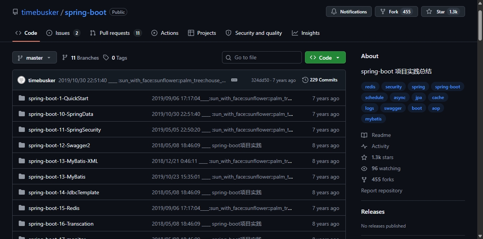Expand the green Code dropdown button
Image resolution: width=483 pixels, height=239 pixels.
[x=325, y=57]
